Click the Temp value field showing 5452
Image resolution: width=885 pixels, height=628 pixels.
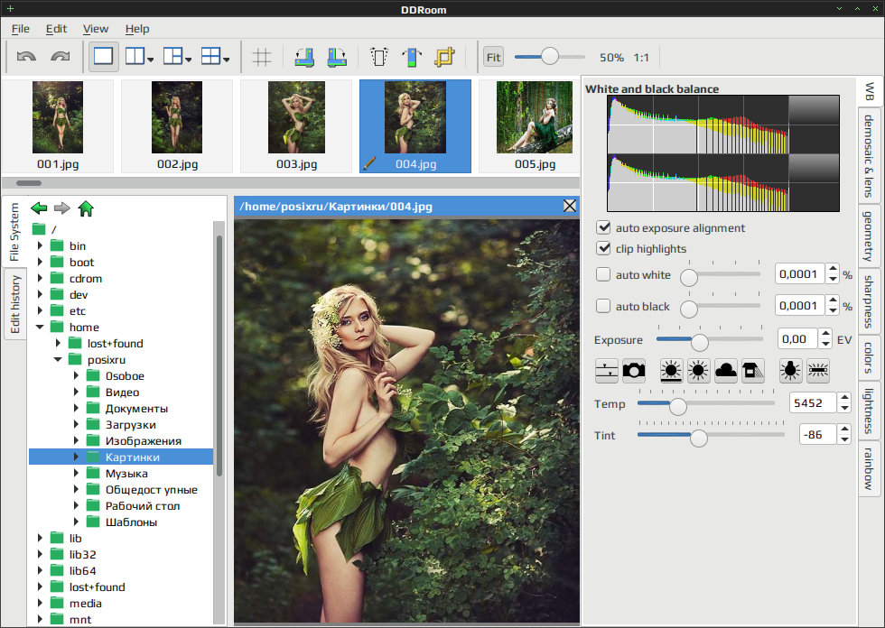(x=812, y=402)
